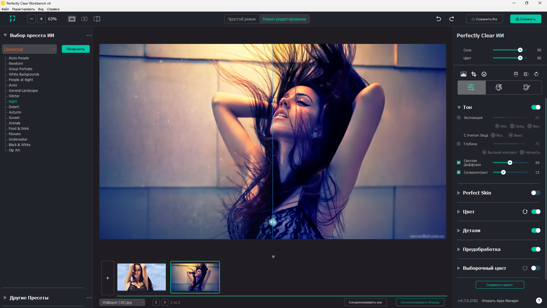Click the Обнаружить button
Viewport: 547px width, 308px height.
(x=75, y=49)
